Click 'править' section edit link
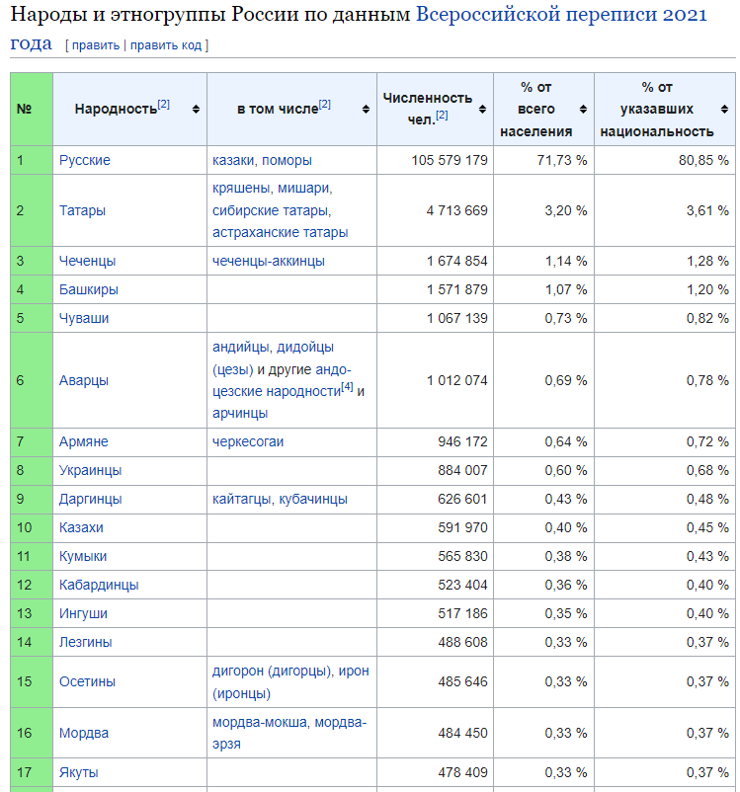740x792 pixels. pos(96,45)
